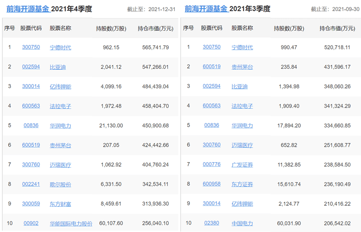Click stock code 00836 in 3季度 table

[212, 125]
